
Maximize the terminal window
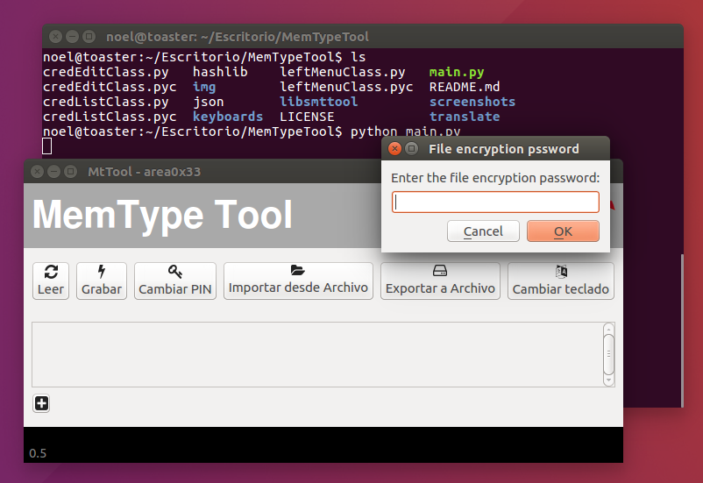point(89,36)
